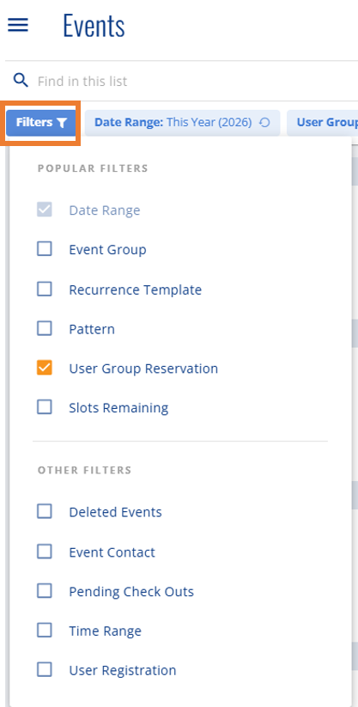Click the disabled Date Range checkbox
The height and width of the screenshot is (707, 358).
[x=44, y=210]
